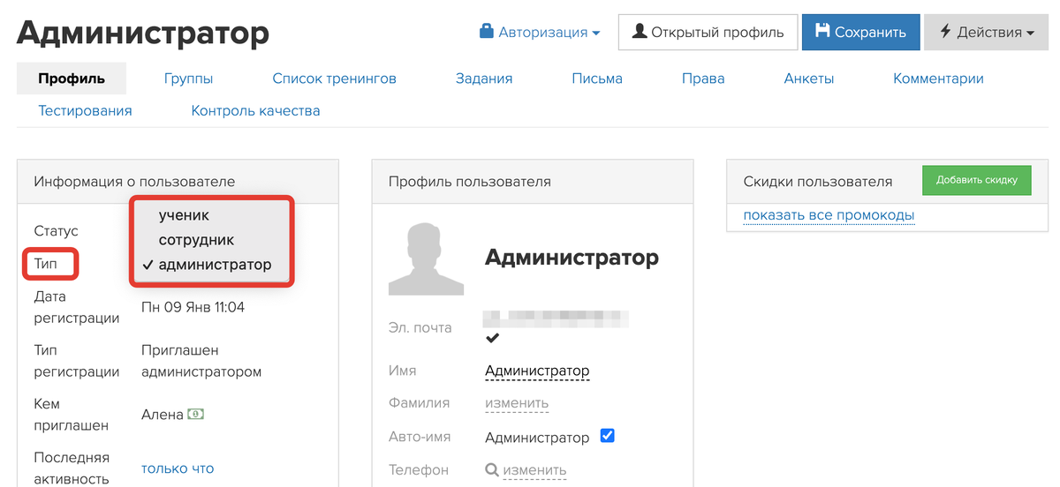Image resolution: width=1060 pixels, height=487 pixels.
Task: Switch to the Профиль tab
Action: (72, 79)
